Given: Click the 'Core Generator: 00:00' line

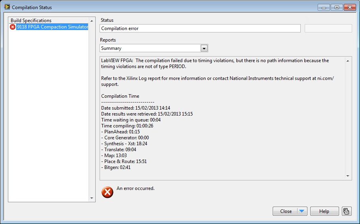Looking at the screenshot, I should tap(125, 138).
